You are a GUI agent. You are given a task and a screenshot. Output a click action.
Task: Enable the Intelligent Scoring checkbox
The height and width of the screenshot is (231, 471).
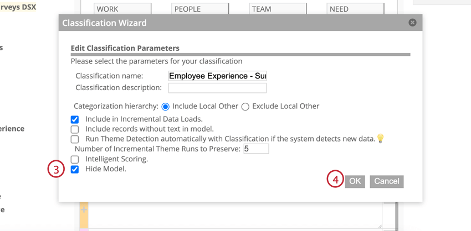[75, 159]
